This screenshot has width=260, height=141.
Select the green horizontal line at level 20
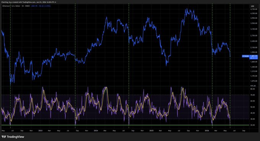(x=125, y=125)
